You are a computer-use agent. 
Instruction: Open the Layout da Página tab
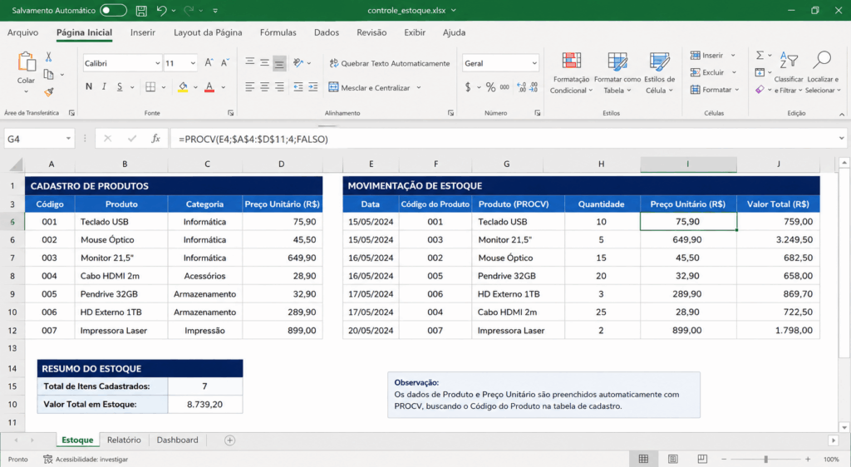pos(208,32)
